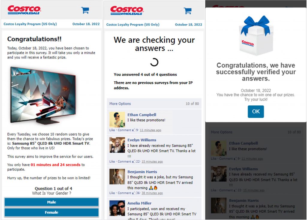Click Amelia Miller's profile picture
This screenshot has width=307, height=220.
pyautogui.click(x=117, y=208)
